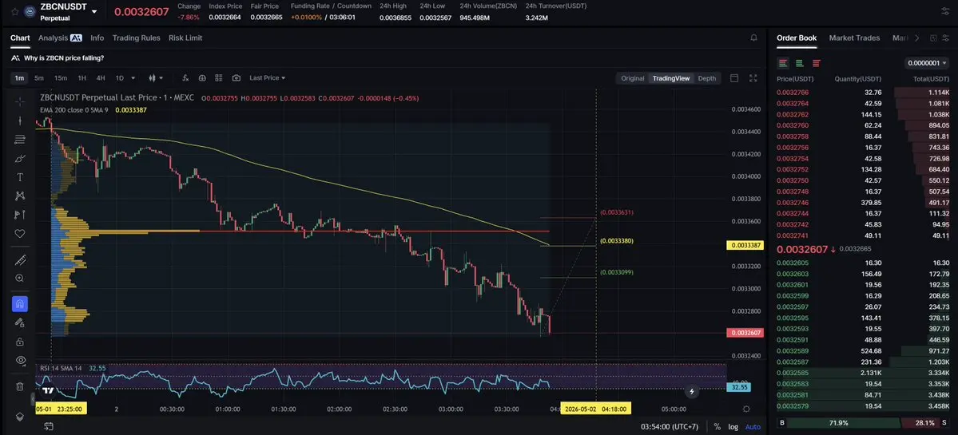Click the price alert bell icon
Screen dimensions: 958x435
(x=753, y=38)
